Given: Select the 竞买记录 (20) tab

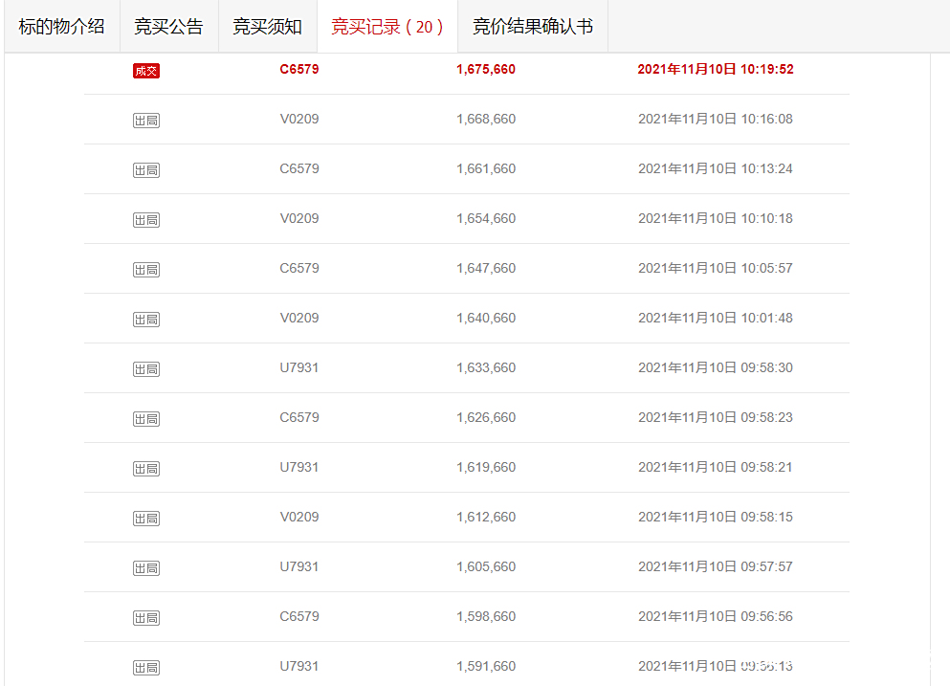Looking at the screenshot, I should [x=387, y=27].
